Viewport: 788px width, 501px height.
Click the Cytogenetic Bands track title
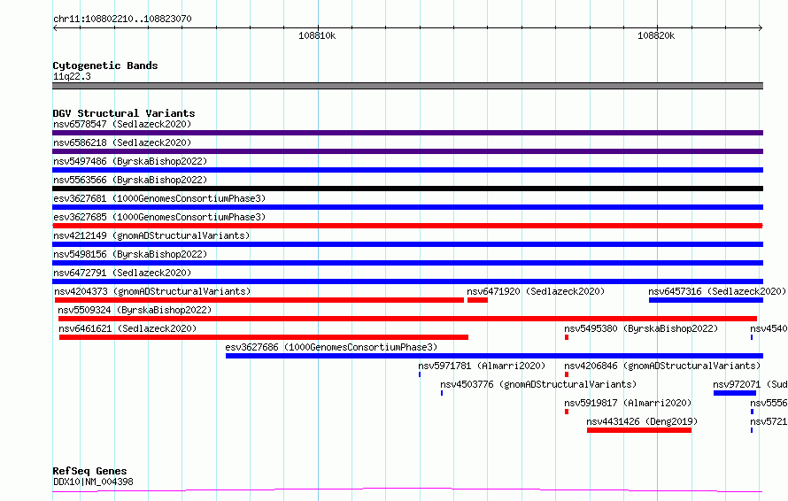pyautogui.click(x=105, y=66)
